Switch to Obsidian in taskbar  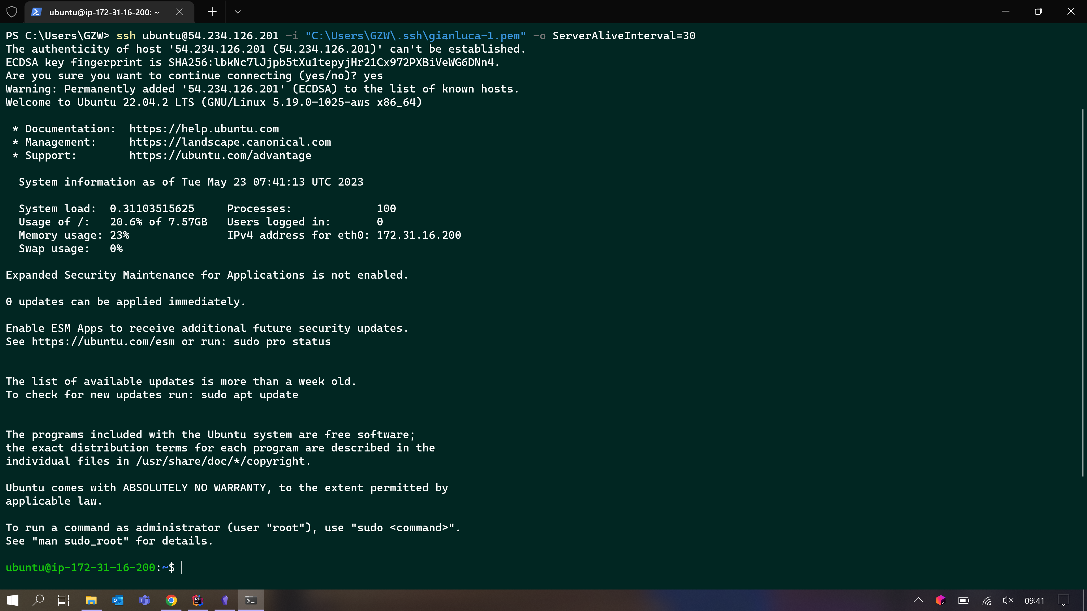pos(224,600)
